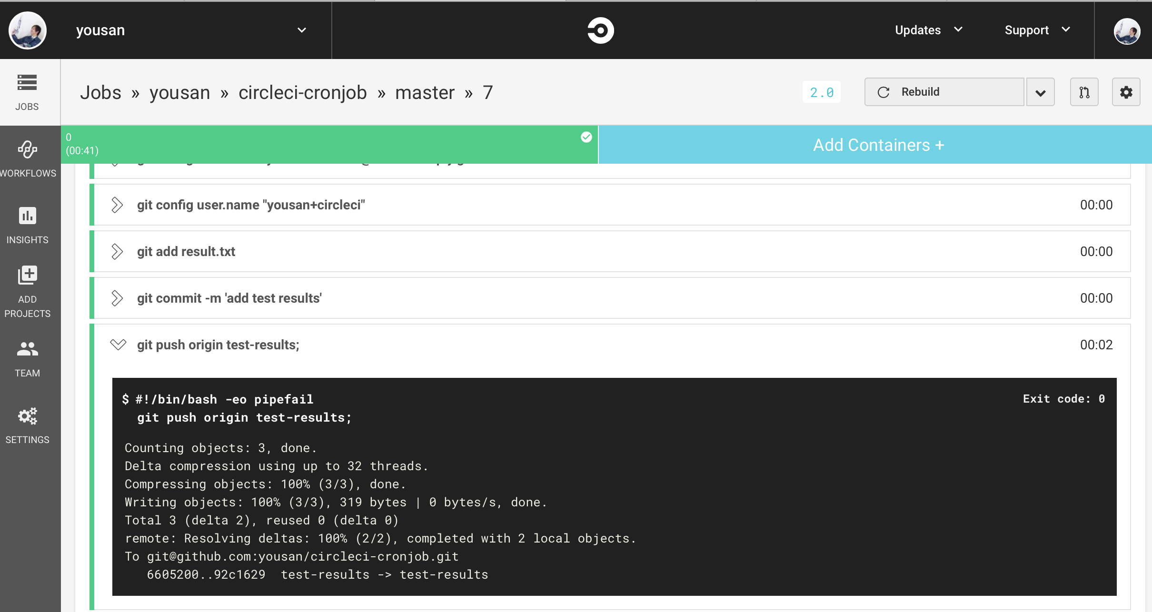Image resolution: width=1152 pixels, height=612 pixels.
Task: Click the CircleCI logo in header
Action: (600, 30)
